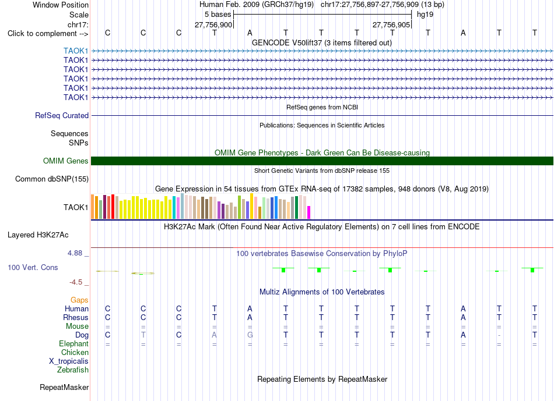Select the dark green OMIM gene bar
This screenshot has width=554, height=401.
[322, 161]
